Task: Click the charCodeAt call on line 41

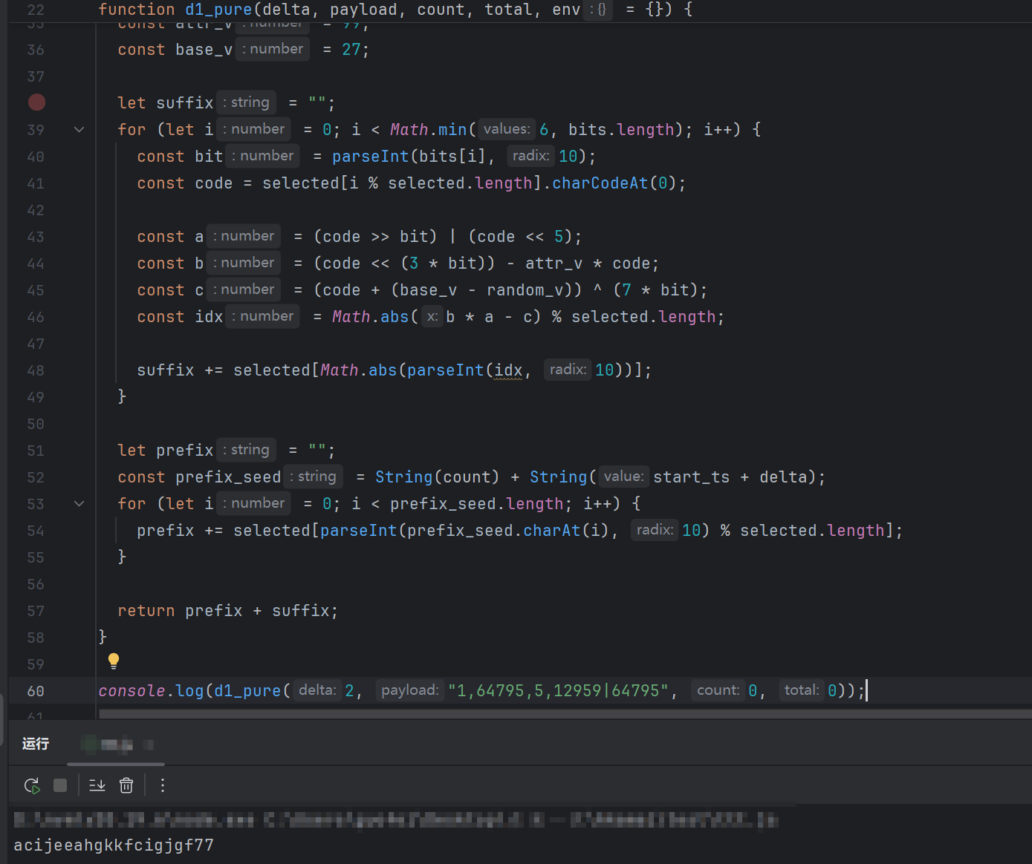Action: pos(600,183)
